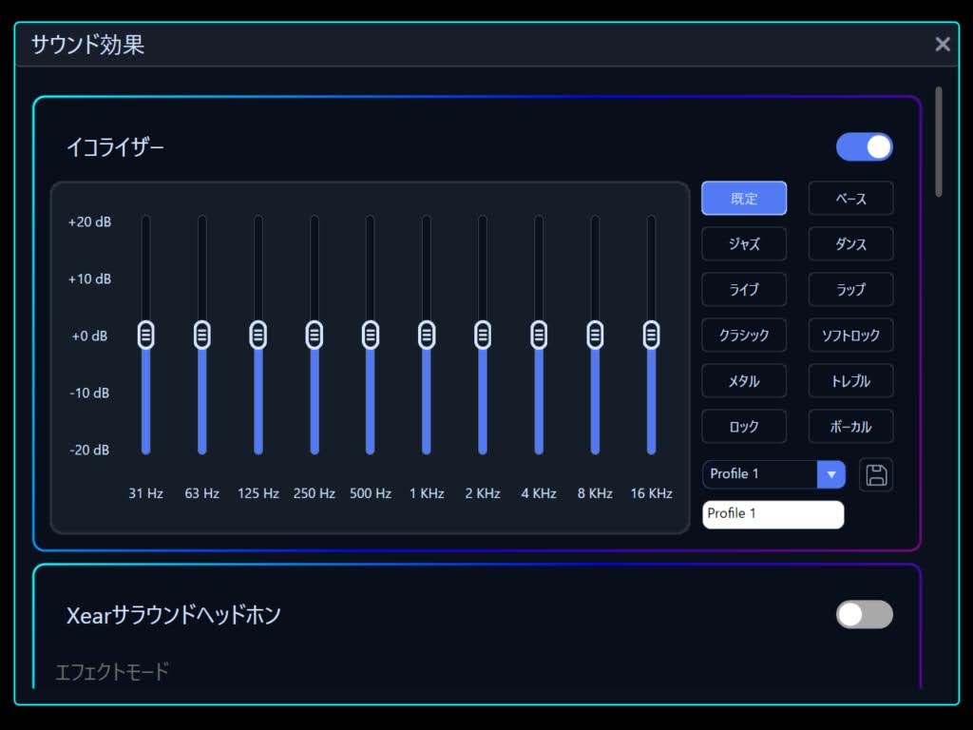Select the メタル preset
Image resolution: width=973 pixels, height=730 pixels.
(744, 380)
